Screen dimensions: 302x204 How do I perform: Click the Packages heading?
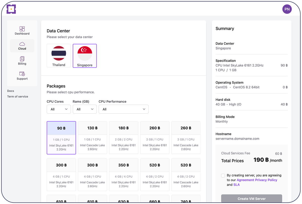pos(56,86)
